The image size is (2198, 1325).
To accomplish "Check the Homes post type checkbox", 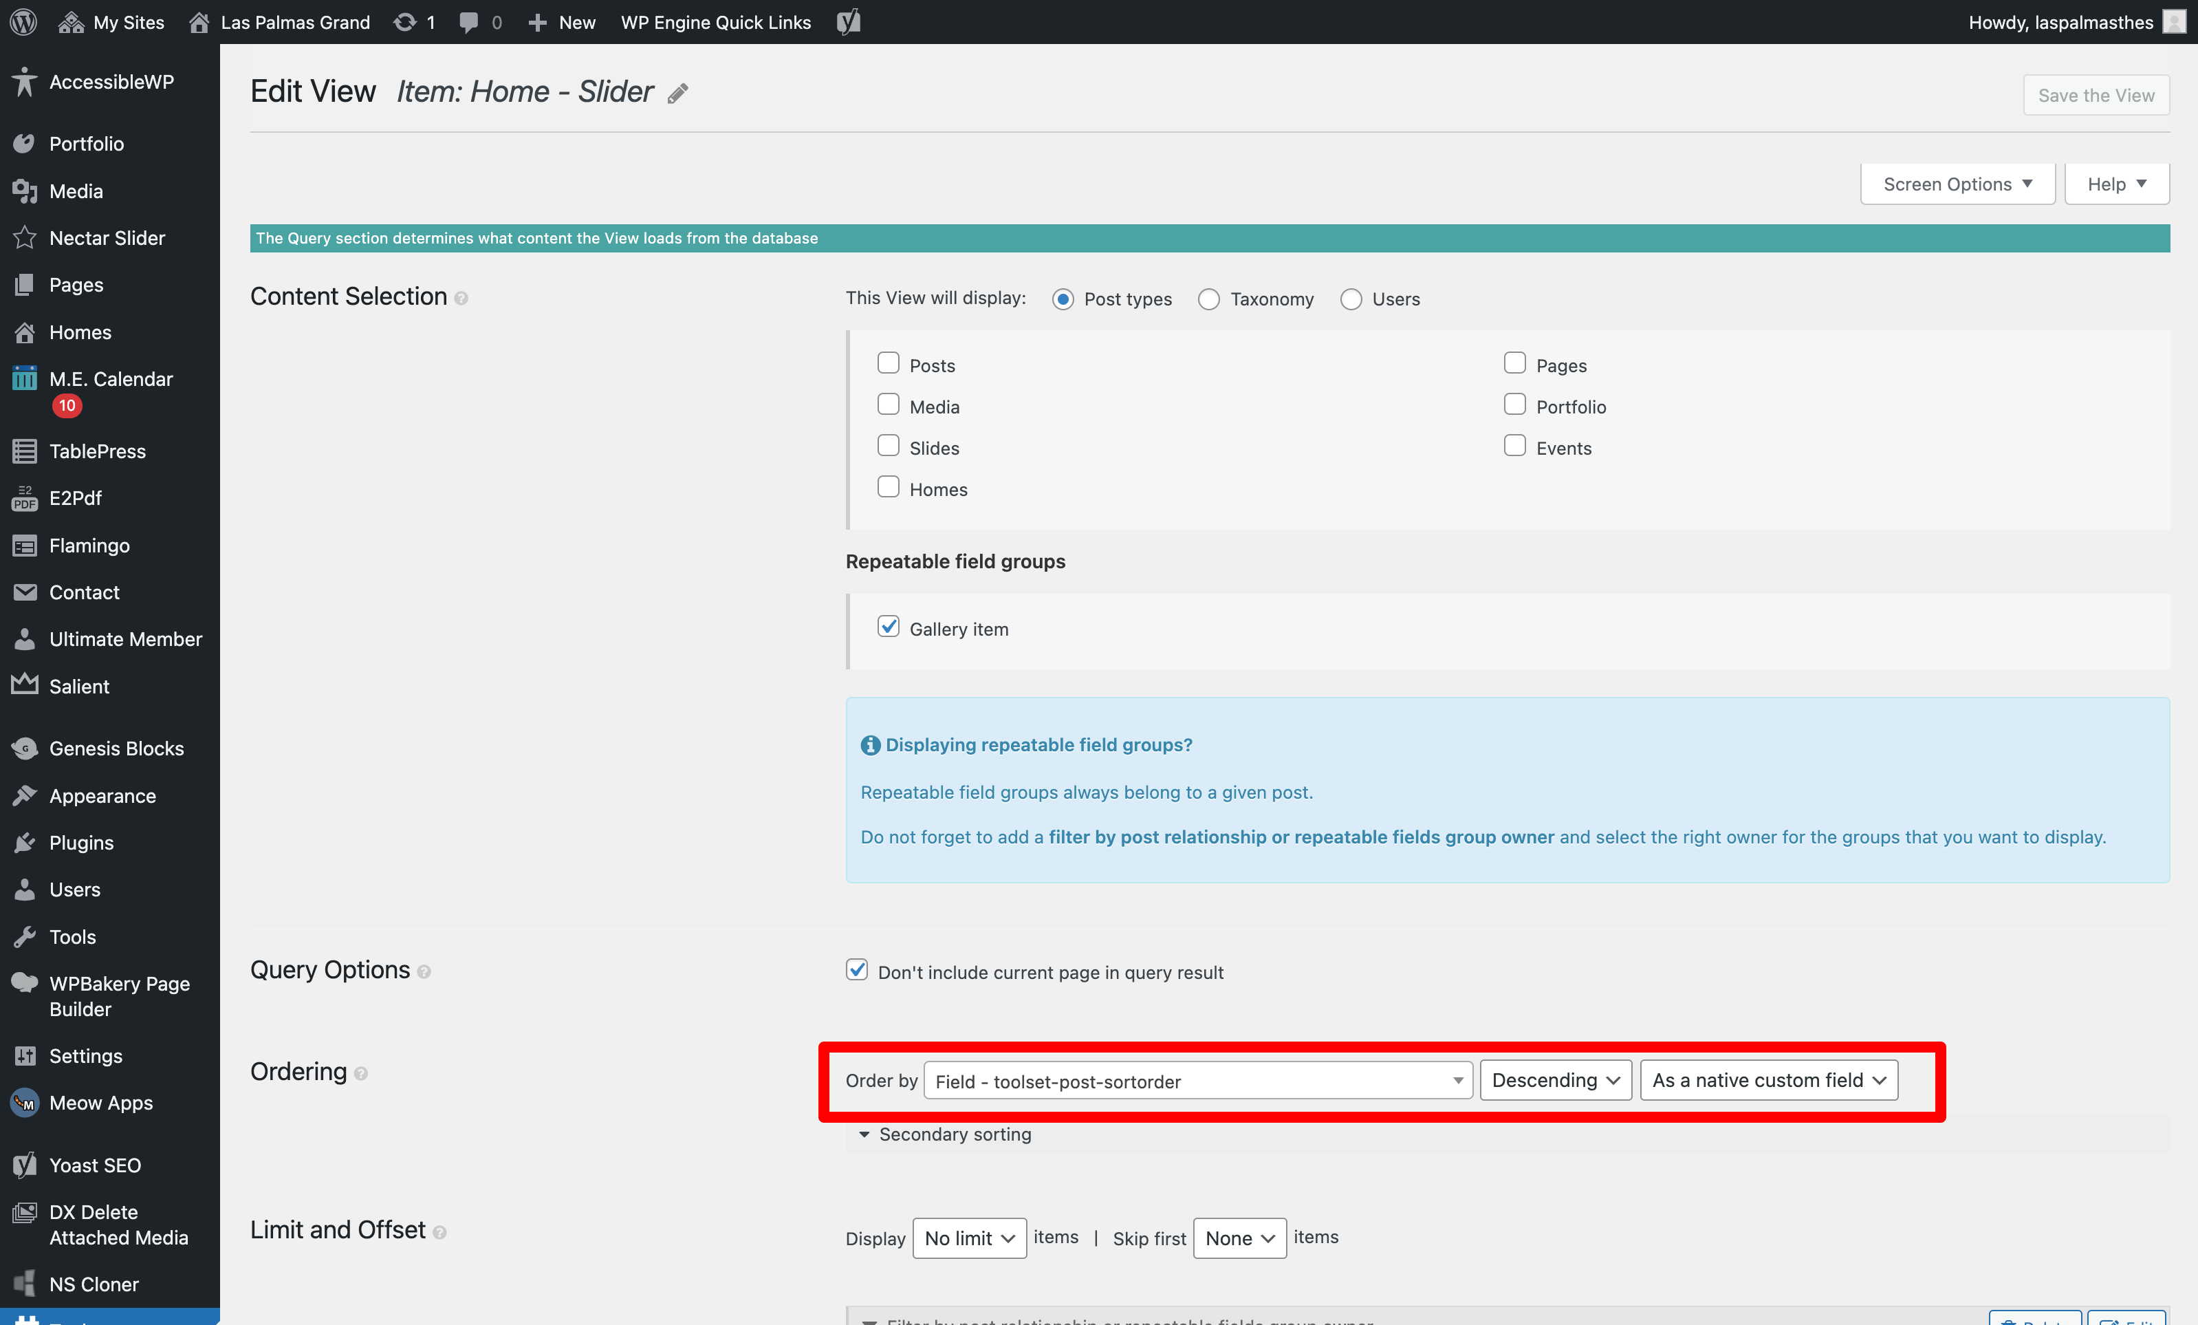I will tap(888, 487).
